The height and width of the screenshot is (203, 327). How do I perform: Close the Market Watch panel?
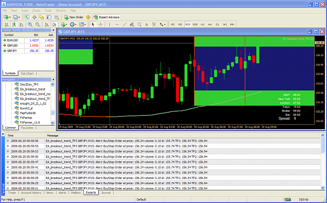click(x=53, y=30)
